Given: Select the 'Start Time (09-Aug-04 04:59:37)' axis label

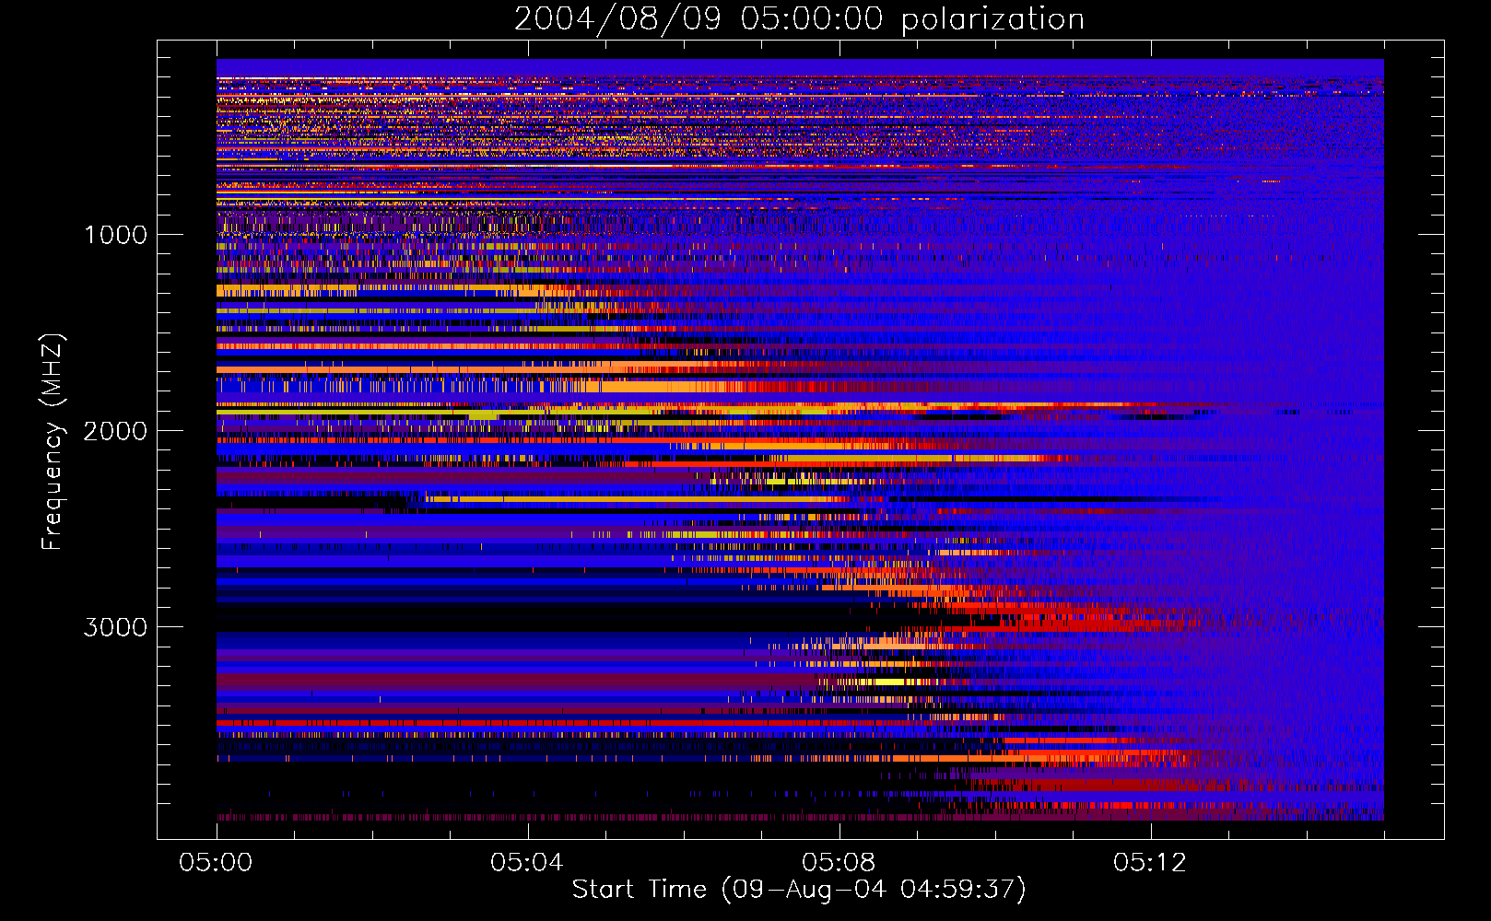Looking at the screenshot, I should (799, 890).
